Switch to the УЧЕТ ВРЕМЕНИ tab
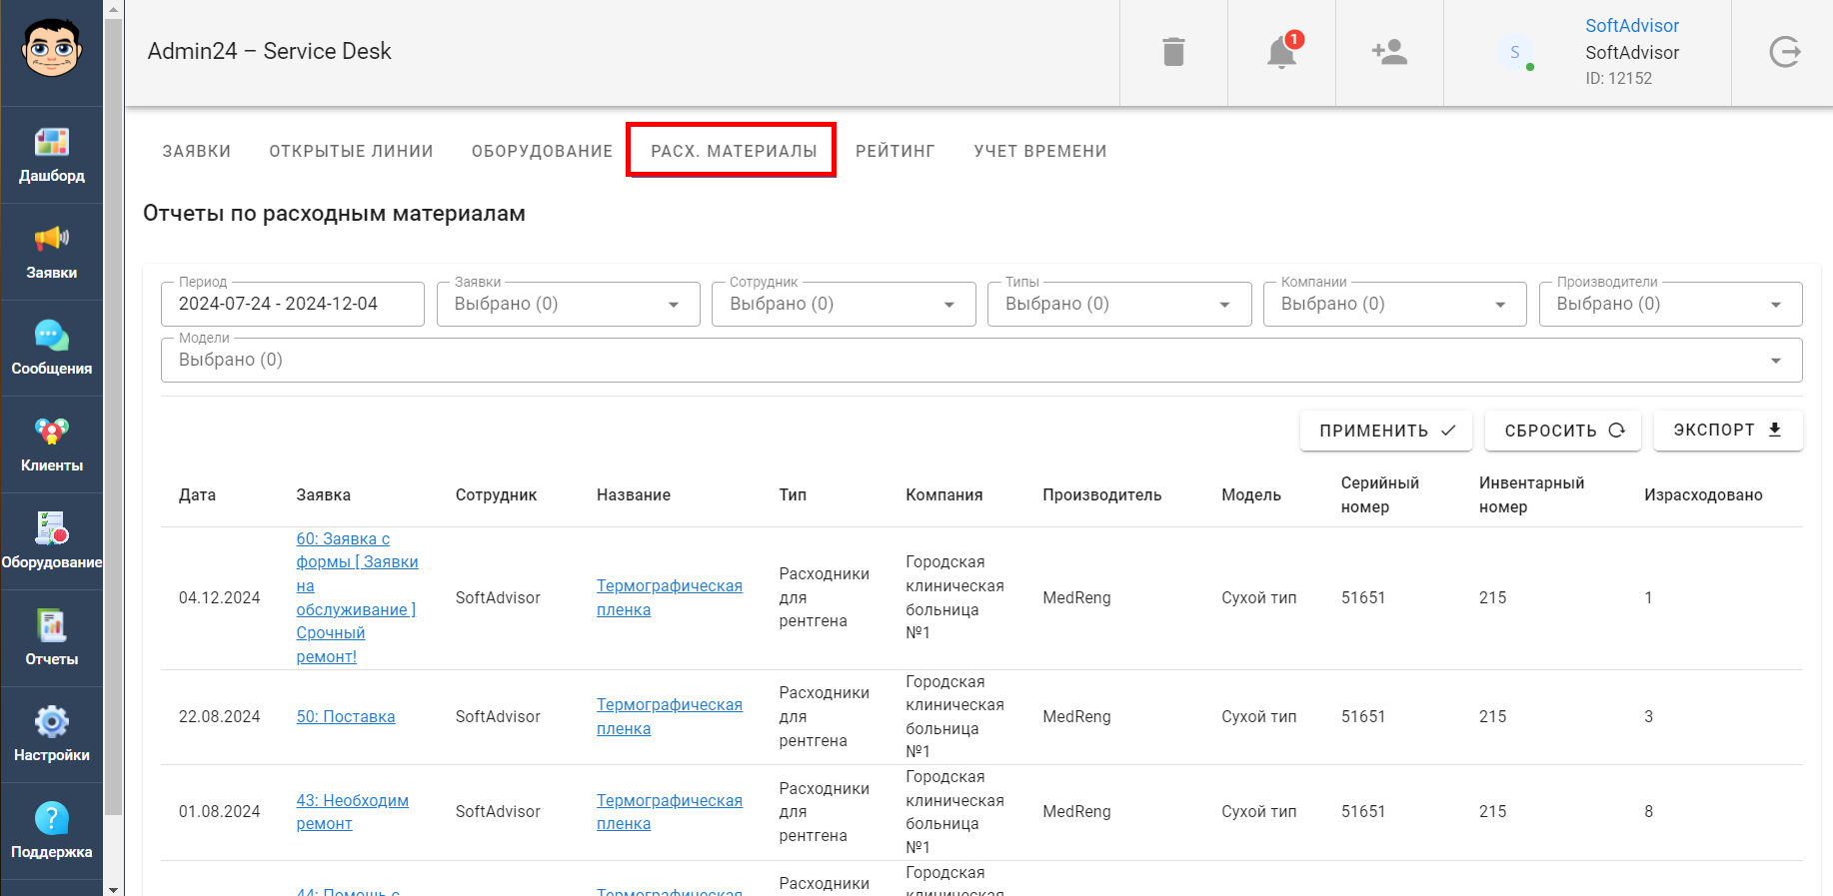1833x896 pixels. click(1040, 151)
